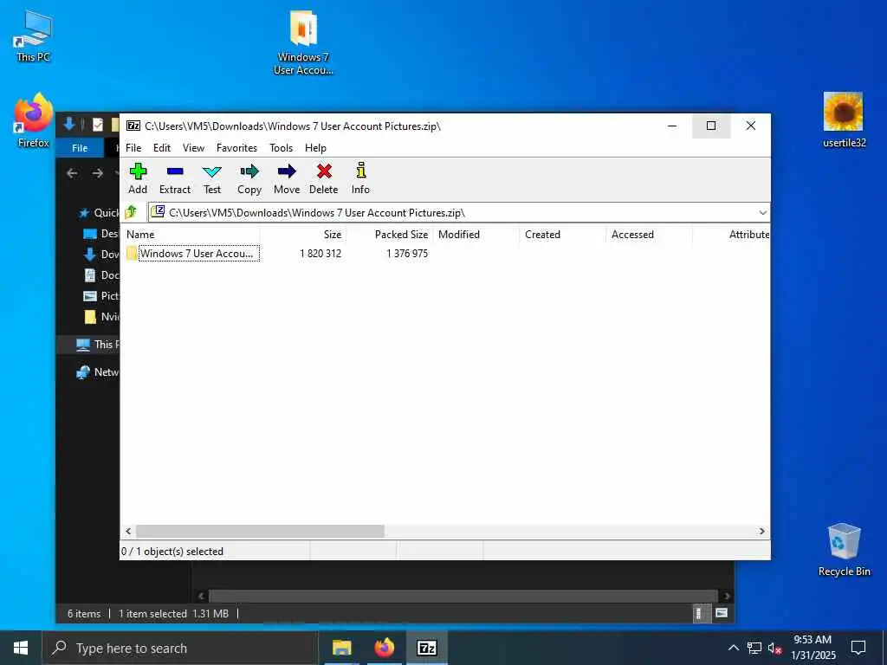Select Network in Explorer sidebar

[97, 372]
